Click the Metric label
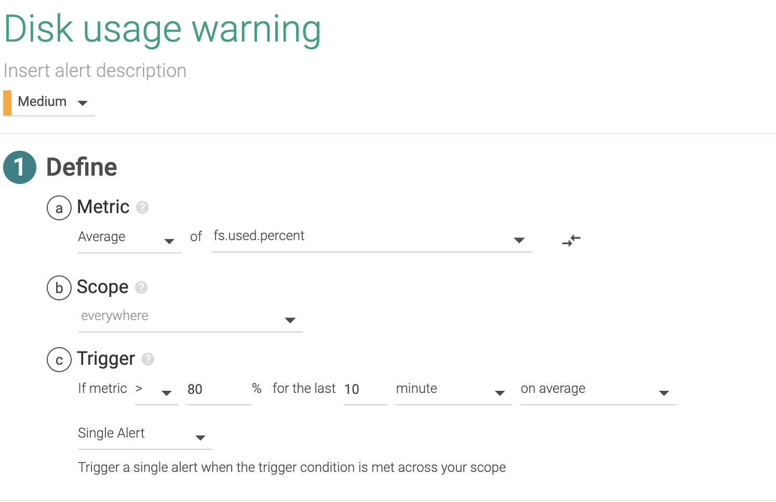Viewport: 776px width, 502px height. click(103, 207)
